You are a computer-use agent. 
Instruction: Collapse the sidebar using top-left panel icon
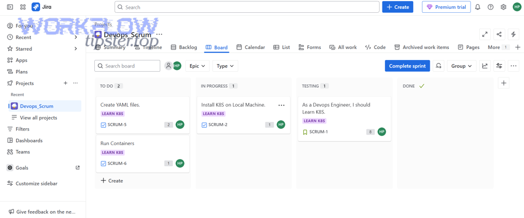point(10,6)
